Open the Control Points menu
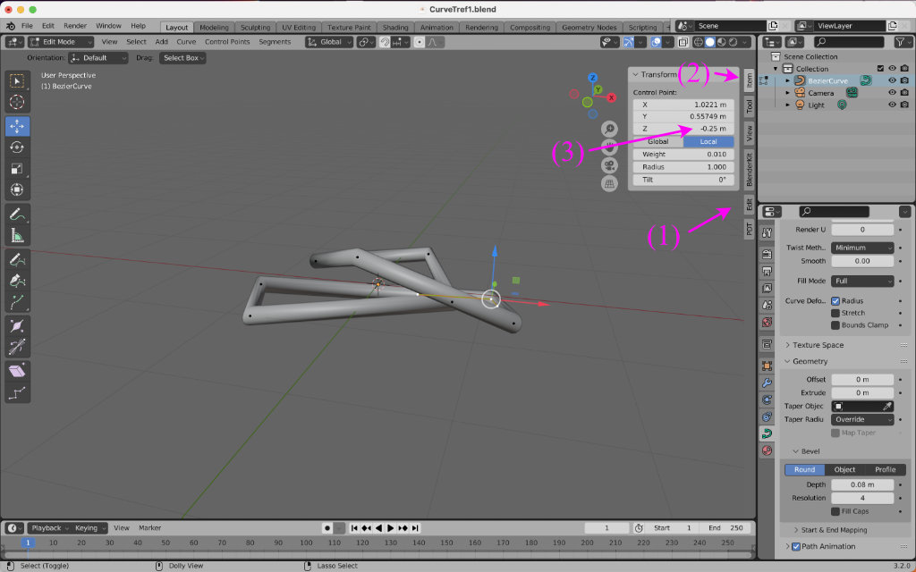The height and width of the screenshot is (572, 916). click(227, 42)
